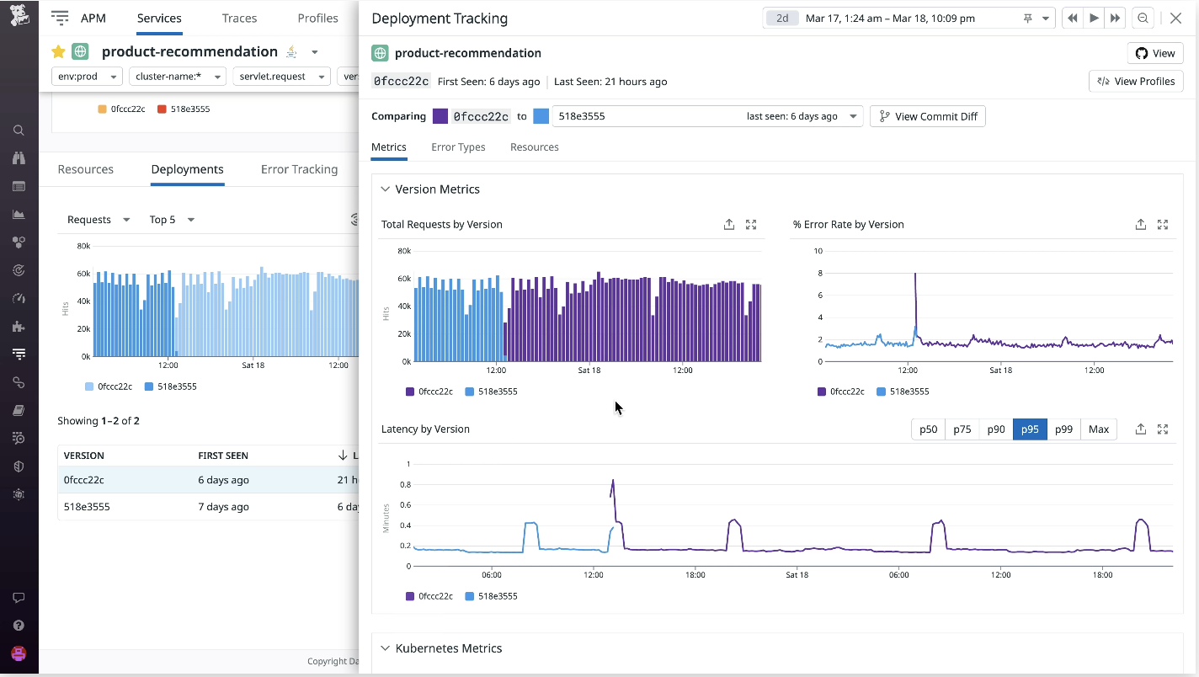Export the Latency by Version graph
The height and width of the screenshot is (677, 1199).
[x=1141, y=429]
